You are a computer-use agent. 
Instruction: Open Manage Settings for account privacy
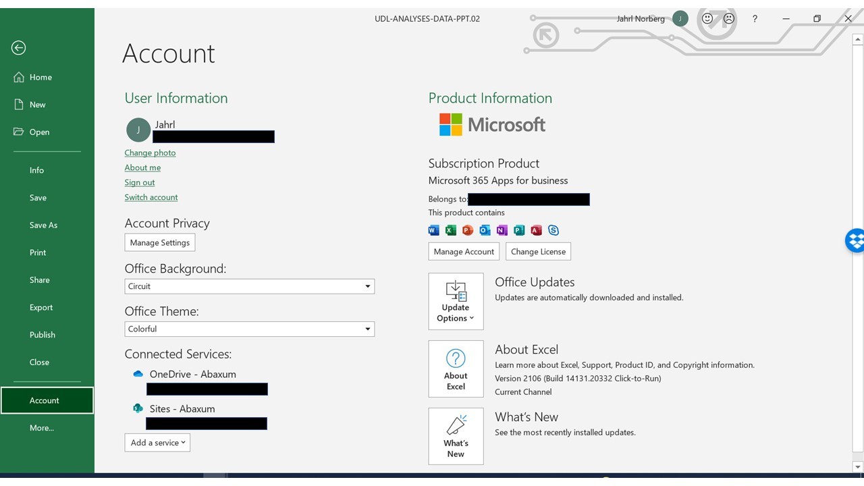pyautogui.click(x=160, y=242)
